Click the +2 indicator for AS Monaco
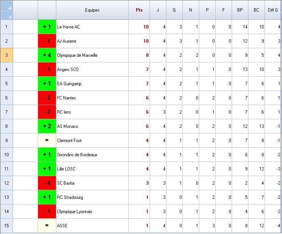Image resolution: width=282 pixels, height=234 pixels. click(47, 126)
